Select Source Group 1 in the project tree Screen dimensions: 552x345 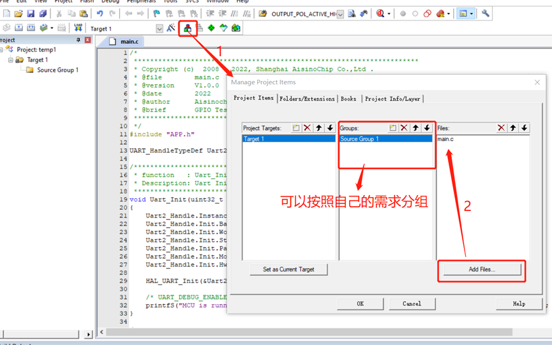pyautogui.click(x=57, y=70)
